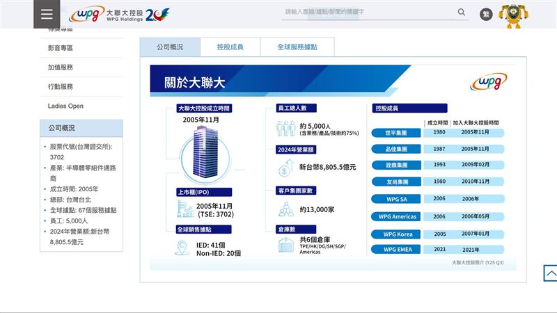Click the WPG SA member pill

(396, 199)
